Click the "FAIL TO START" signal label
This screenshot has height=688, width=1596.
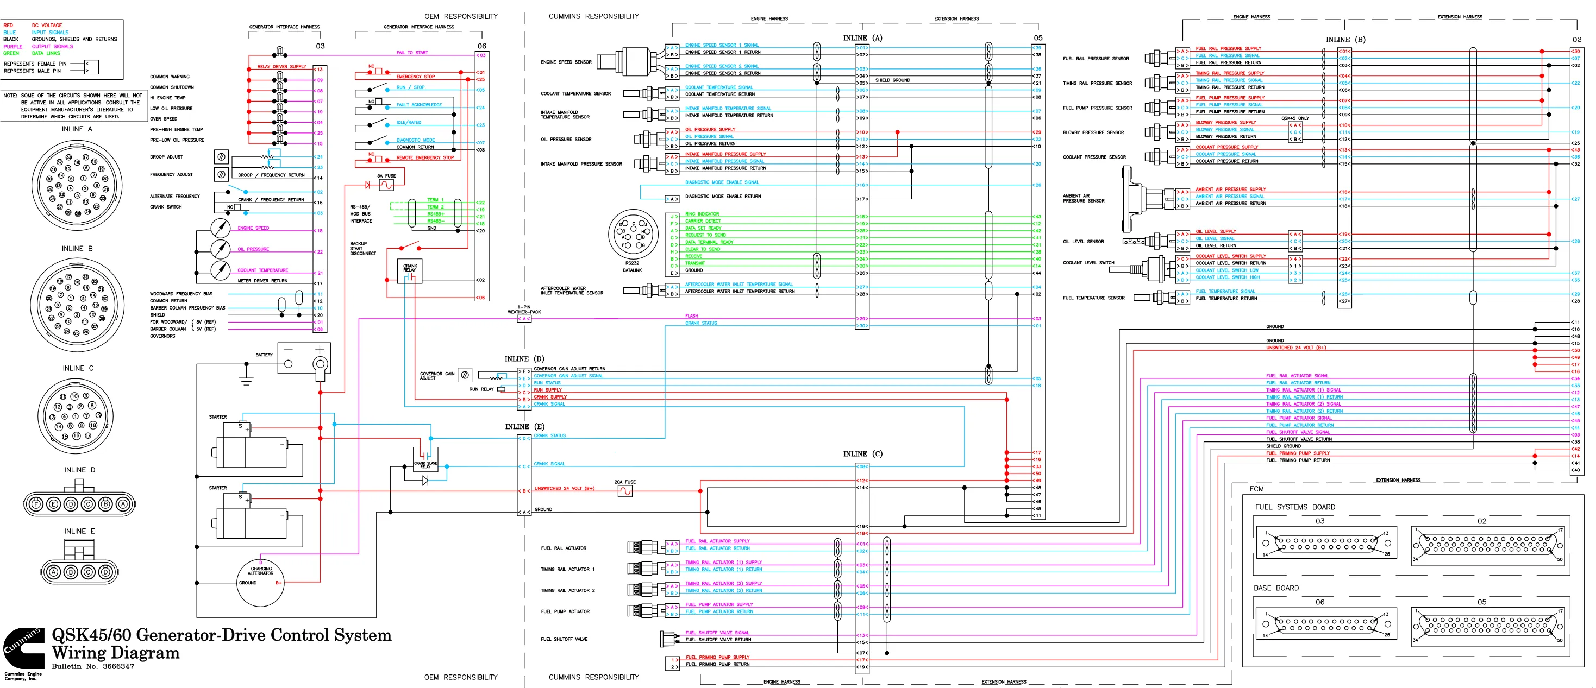(412, 53)
